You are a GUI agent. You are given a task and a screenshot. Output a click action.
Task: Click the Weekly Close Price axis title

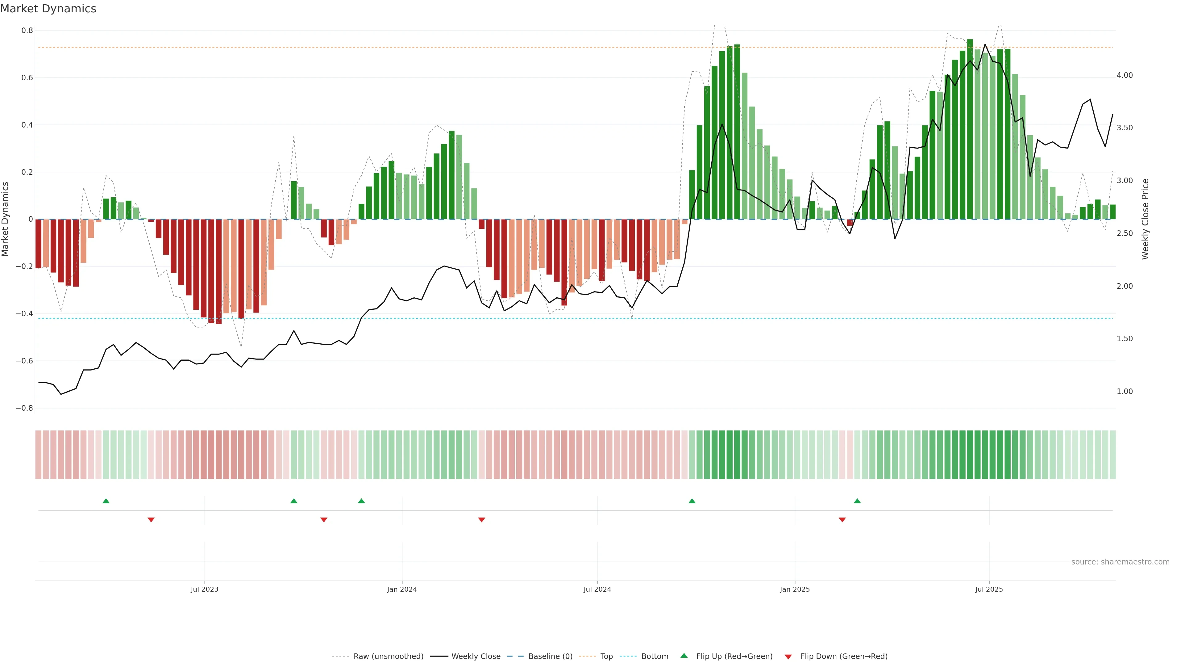(1145, 219)
